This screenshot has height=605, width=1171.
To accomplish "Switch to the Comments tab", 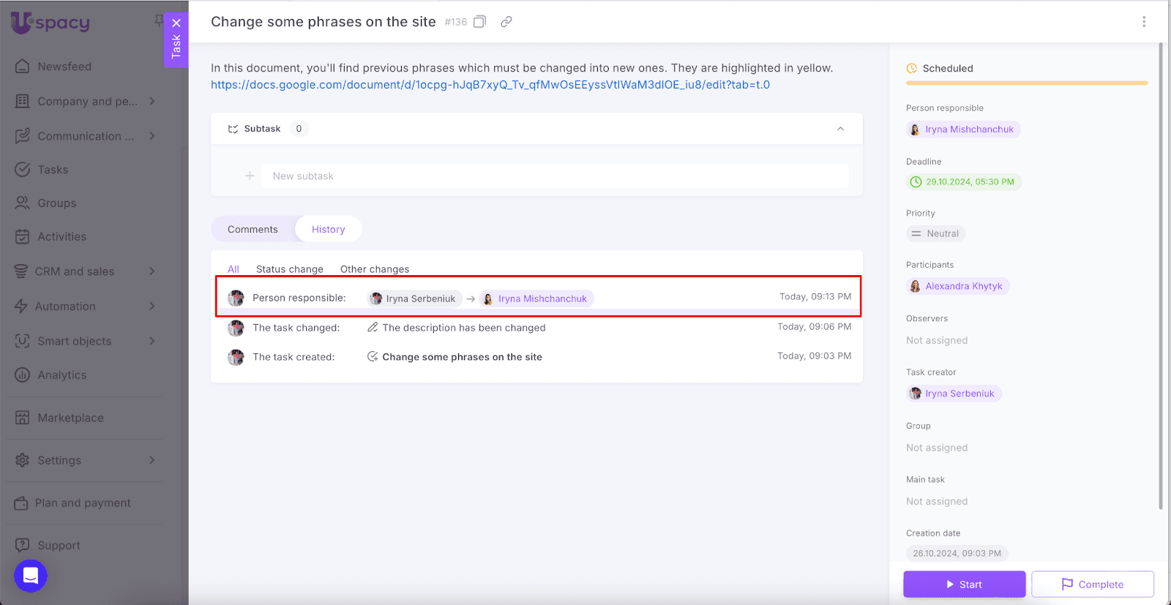I will click(252, 230).
